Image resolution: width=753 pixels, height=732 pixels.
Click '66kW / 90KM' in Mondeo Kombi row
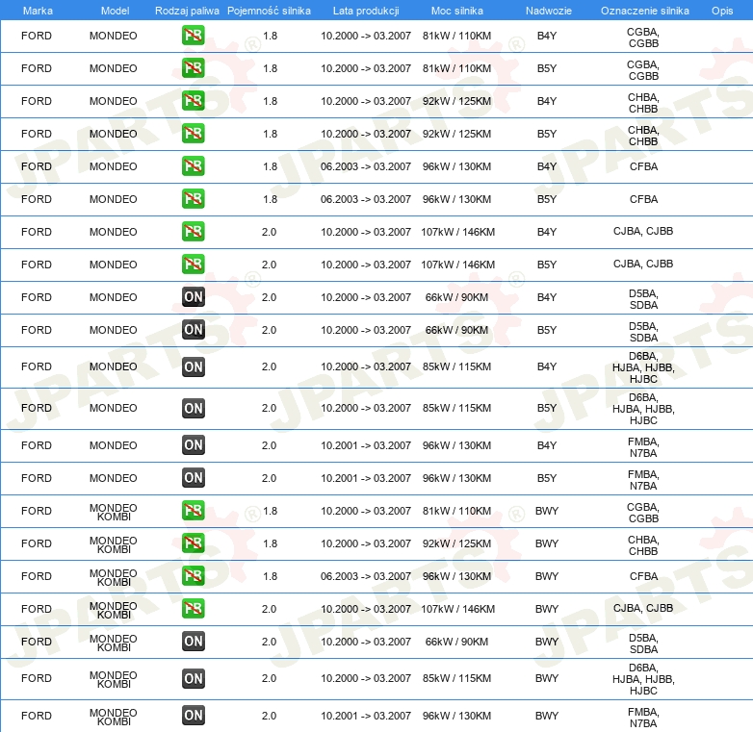point(456,642)
